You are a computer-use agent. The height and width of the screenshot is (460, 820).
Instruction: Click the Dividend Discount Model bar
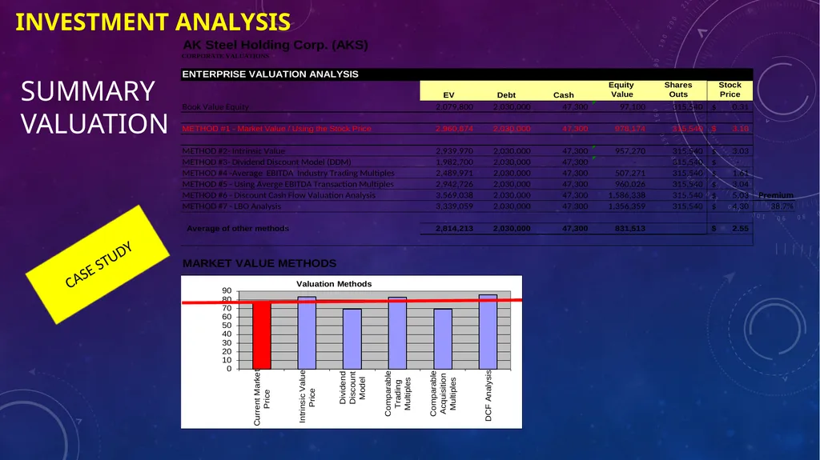tap(352, 339)
